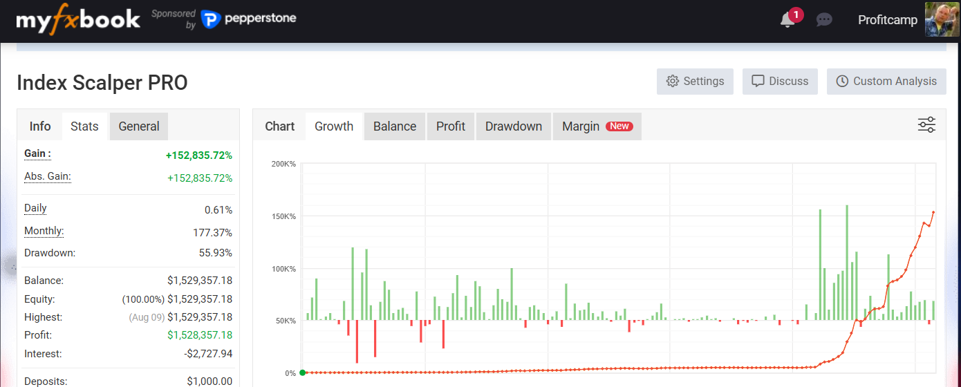This screenshot has width=961, height=387.
Task: Click the 200K% axis label
Action: [x=283, y=164]
